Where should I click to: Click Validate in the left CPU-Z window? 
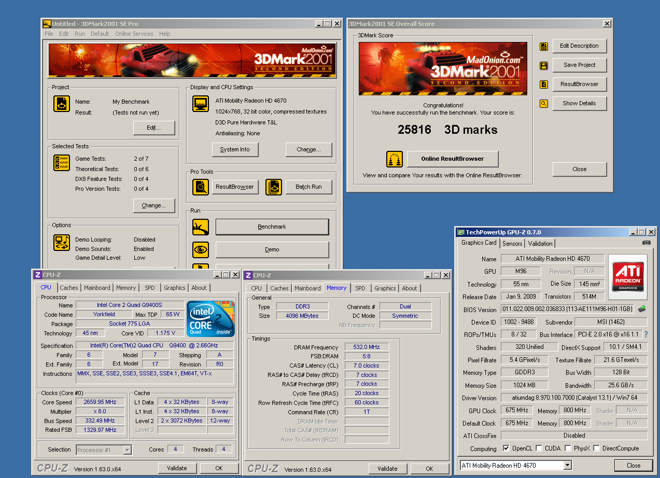point(177,468)
